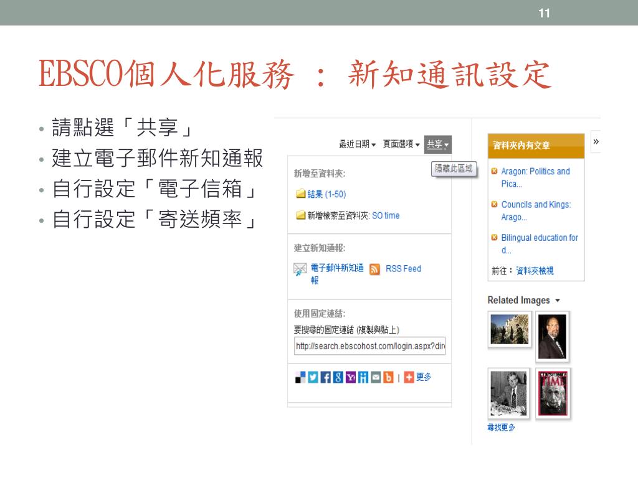Open the TIME magazine cover image

coord(553,393)
